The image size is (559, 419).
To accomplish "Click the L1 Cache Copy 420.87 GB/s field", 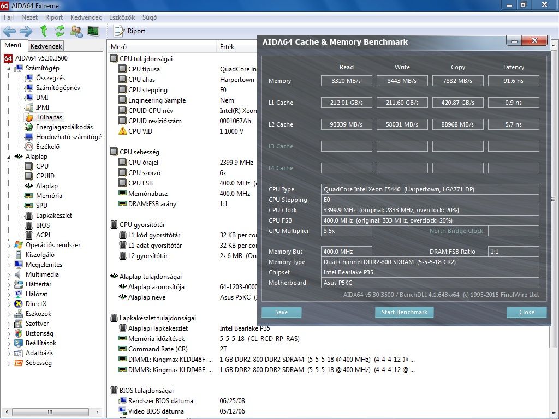I will pos(458,103).
